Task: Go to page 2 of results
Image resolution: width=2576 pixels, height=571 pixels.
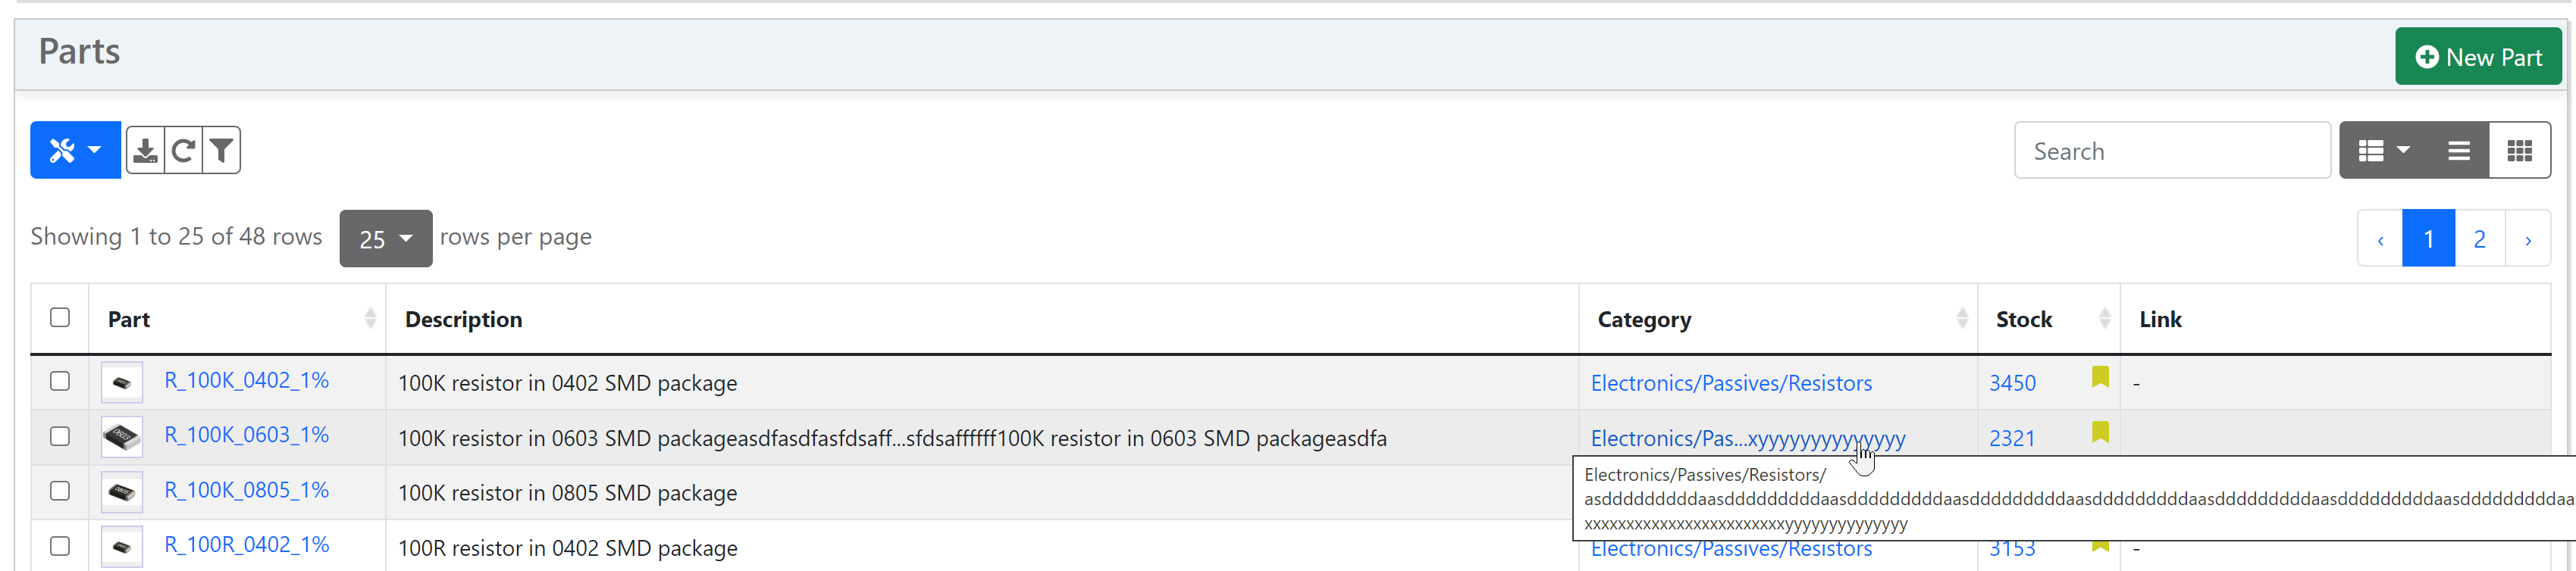Action: (x=2480, y=238)
